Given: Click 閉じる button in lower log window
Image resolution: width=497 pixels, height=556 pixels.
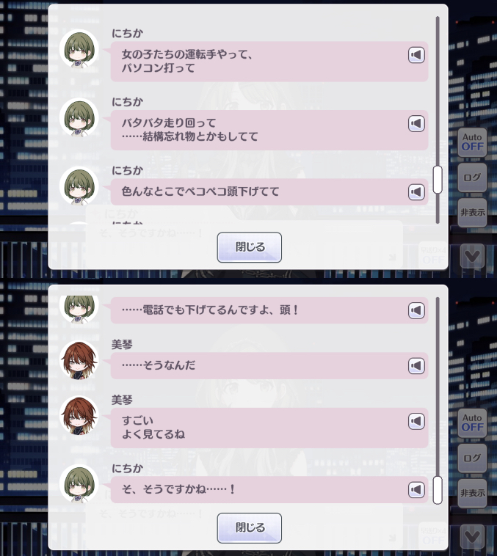Looking at the screenshot, I should (x=250, y=528).
